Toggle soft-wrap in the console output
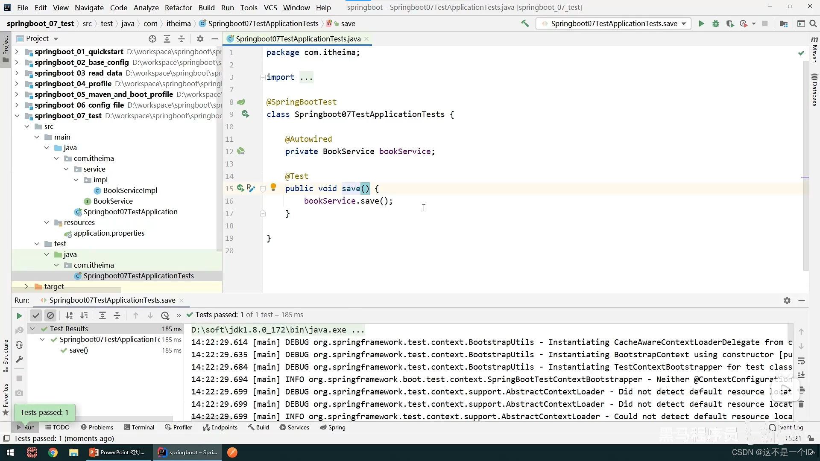Screen dimensions: 820x461 pos(801,361)
